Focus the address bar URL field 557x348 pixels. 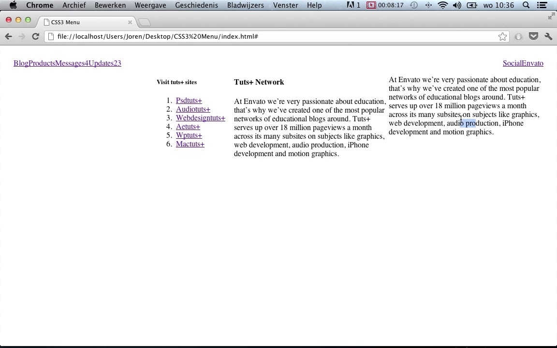pyautogui.click(x=277, y=36)
